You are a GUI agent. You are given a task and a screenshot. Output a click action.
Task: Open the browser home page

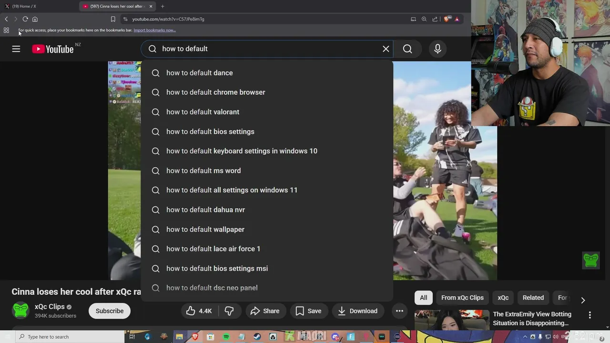35,19
